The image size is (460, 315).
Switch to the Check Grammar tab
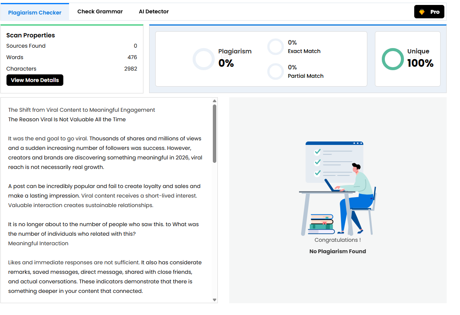click(100, 11)
